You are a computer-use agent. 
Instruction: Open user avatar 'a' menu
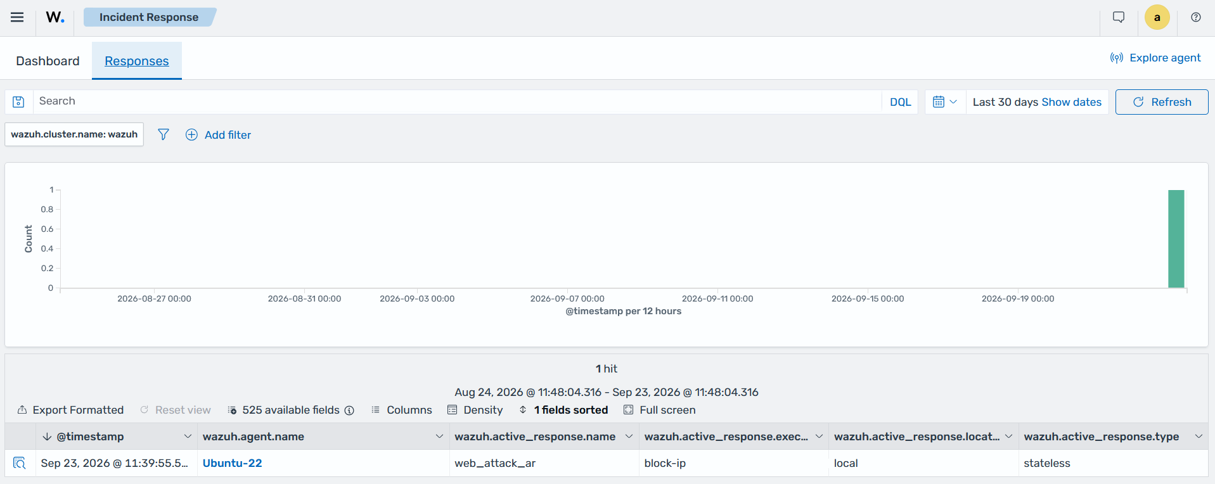[1157, 17]
